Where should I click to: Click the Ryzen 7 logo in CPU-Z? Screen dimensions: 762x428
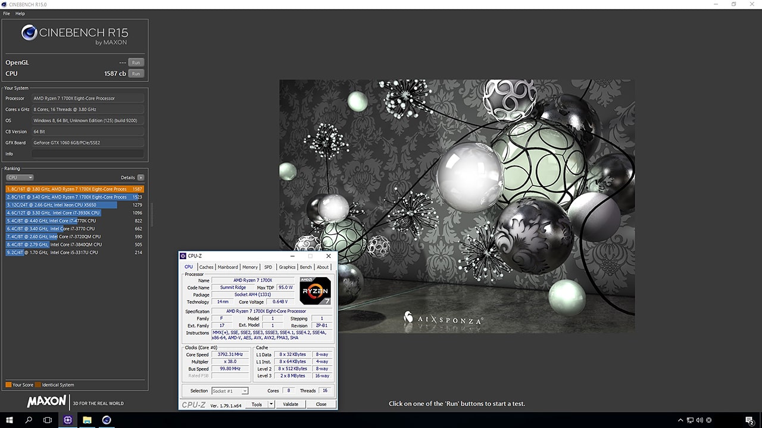point(315,291)
